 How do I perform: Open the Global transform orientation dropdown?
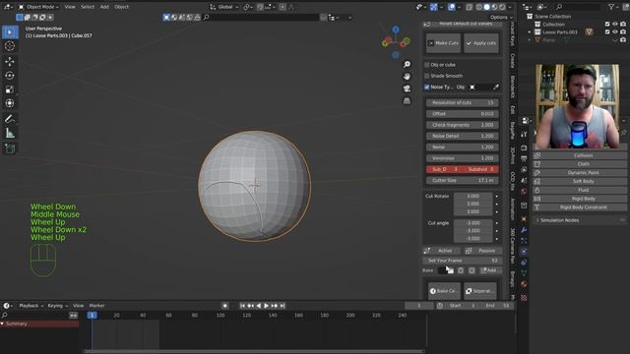click(224, 7)
